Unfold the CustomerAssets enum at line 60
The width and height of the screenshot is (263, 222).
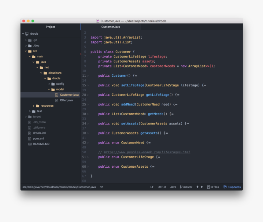[x=88, y=167]
